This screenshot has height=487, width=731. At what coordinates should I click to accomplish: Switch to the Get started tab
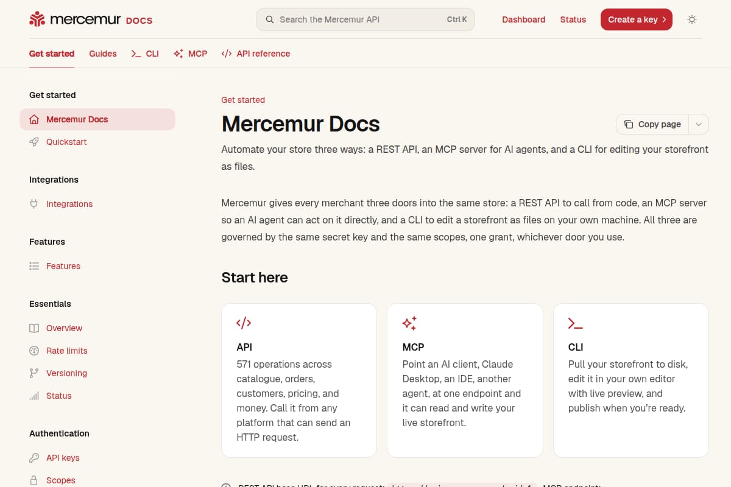click(x=52, y=54)
